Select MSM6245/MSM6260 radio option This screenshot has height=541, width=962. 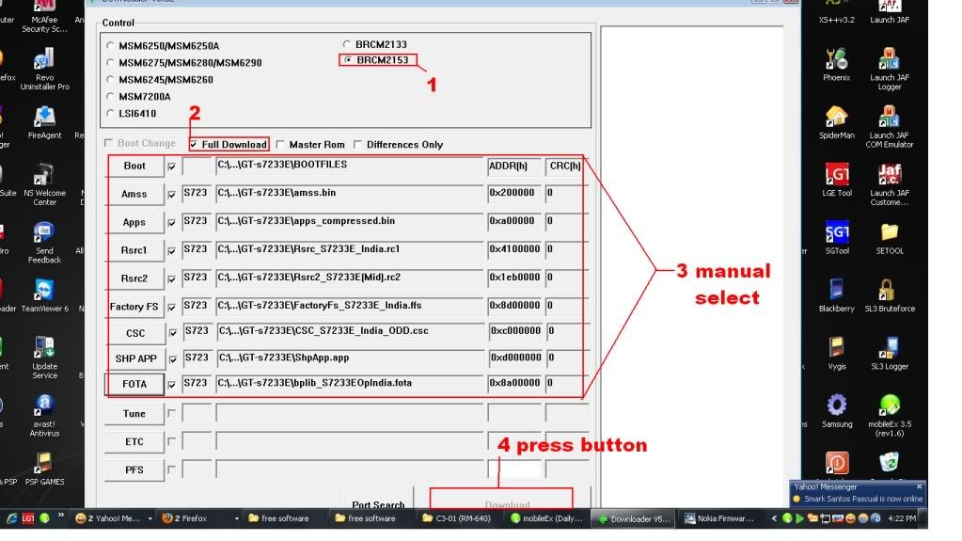click(x=110, y=79)
